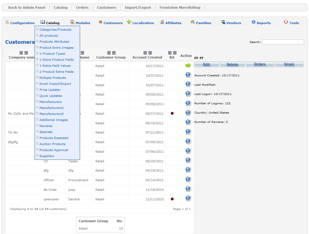Click Multiple Products menu entry
The height and width of the screenshot is (234, 309).
click(x=53, y=78)
